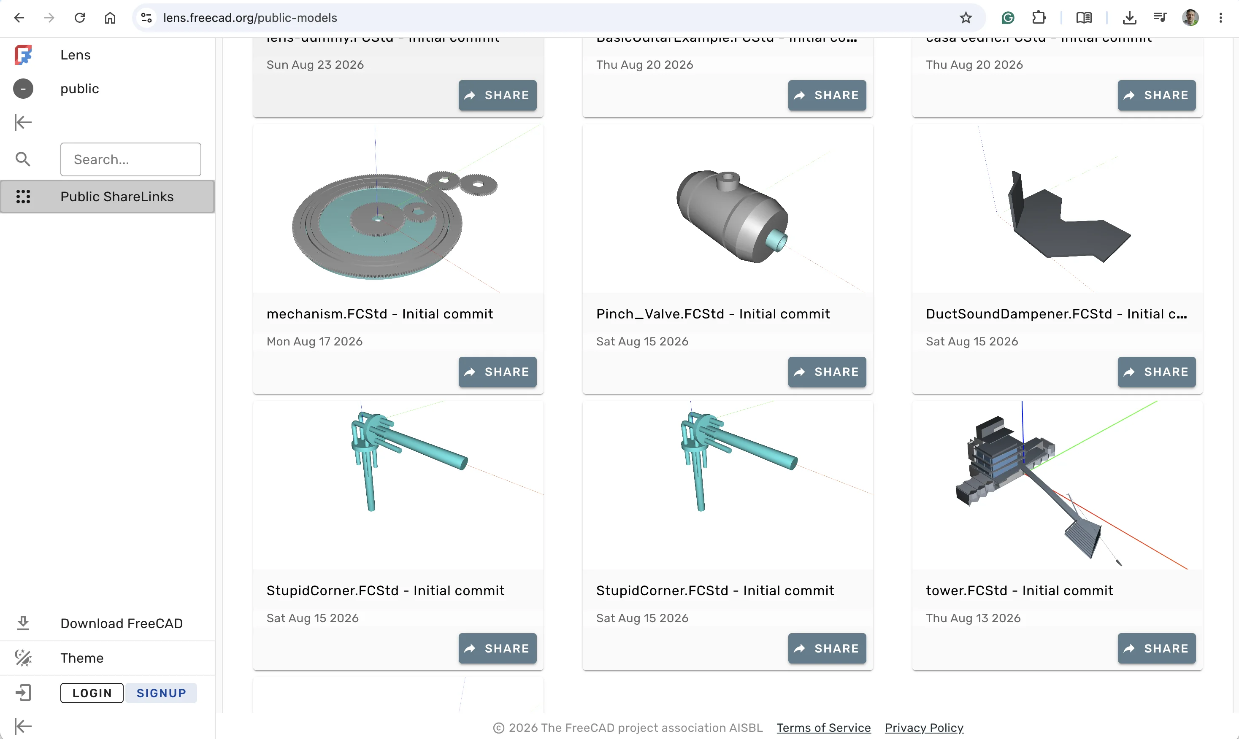Click the DuctSoundDampener card's Sat Aug 15 date
Screen dimensions: 1239x739
[972, 342]
